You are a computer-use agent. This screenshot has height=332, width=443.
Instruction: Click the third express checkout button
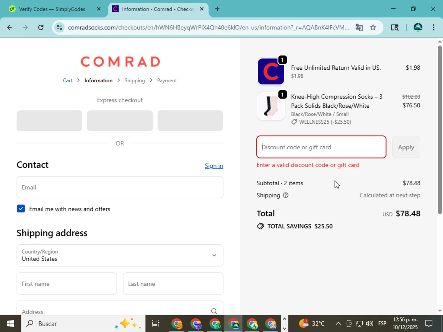[x=190, y=121]
